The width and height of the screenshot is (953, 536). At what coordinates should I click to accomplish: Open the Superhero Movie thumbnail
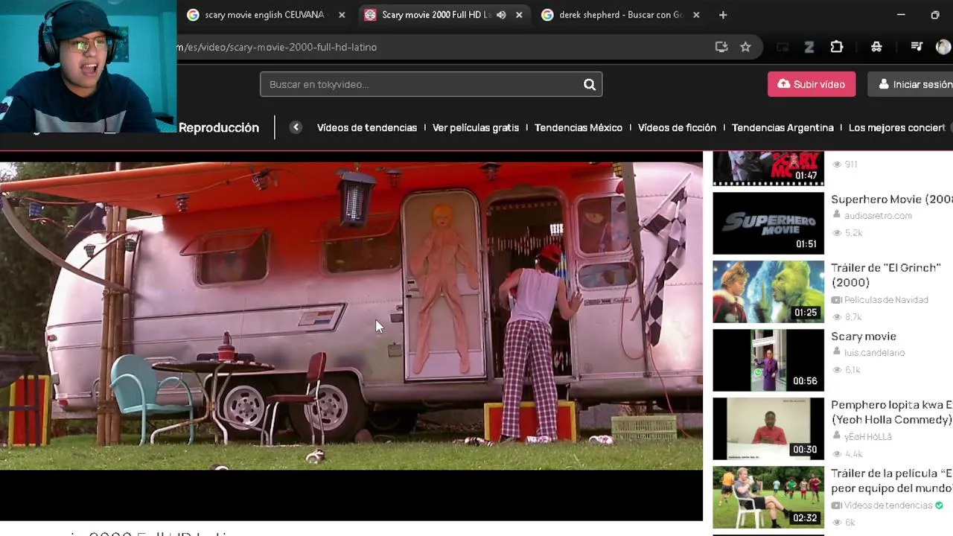[768, 223]
